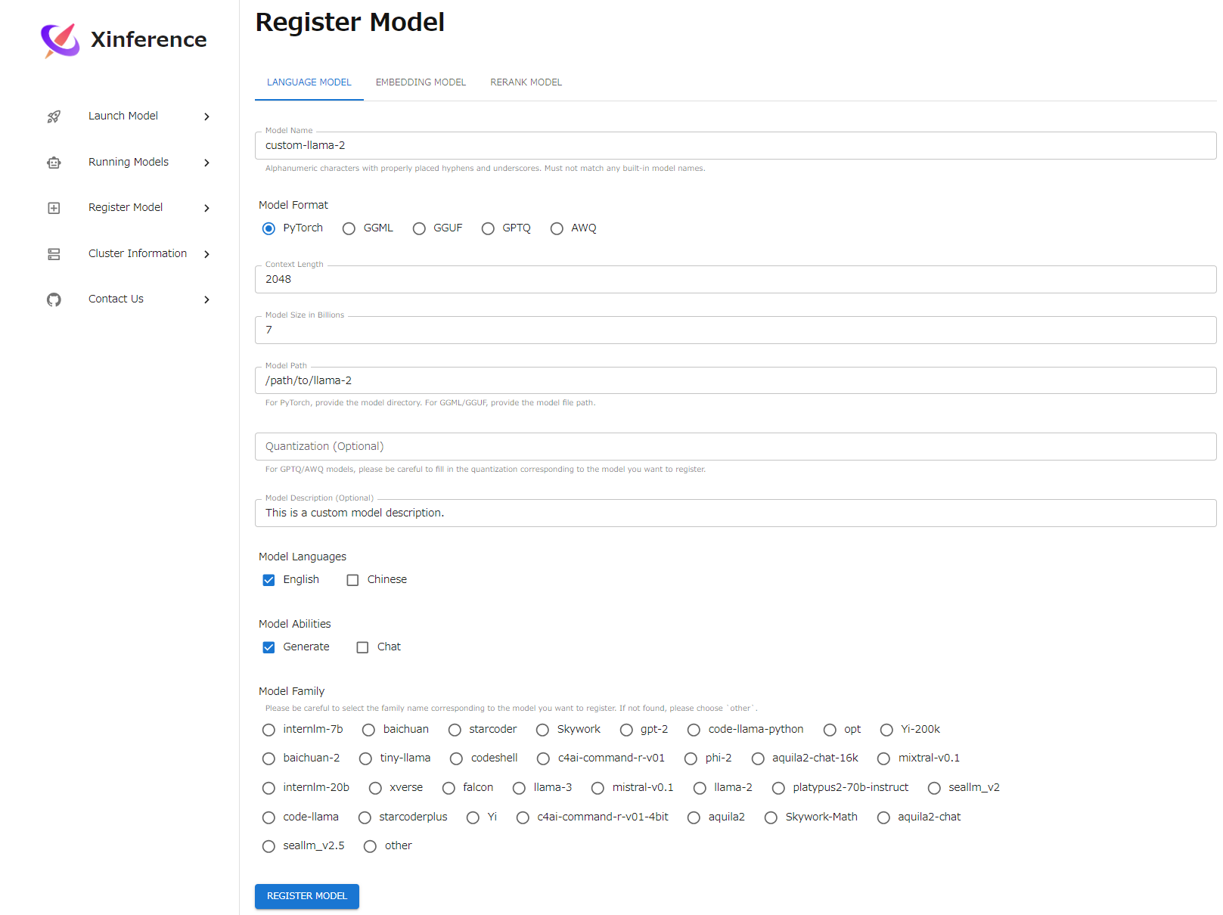This screenshot has height=915, width=1223.
Task: Disable the Generate ability
Action: [x=269, y=647]
